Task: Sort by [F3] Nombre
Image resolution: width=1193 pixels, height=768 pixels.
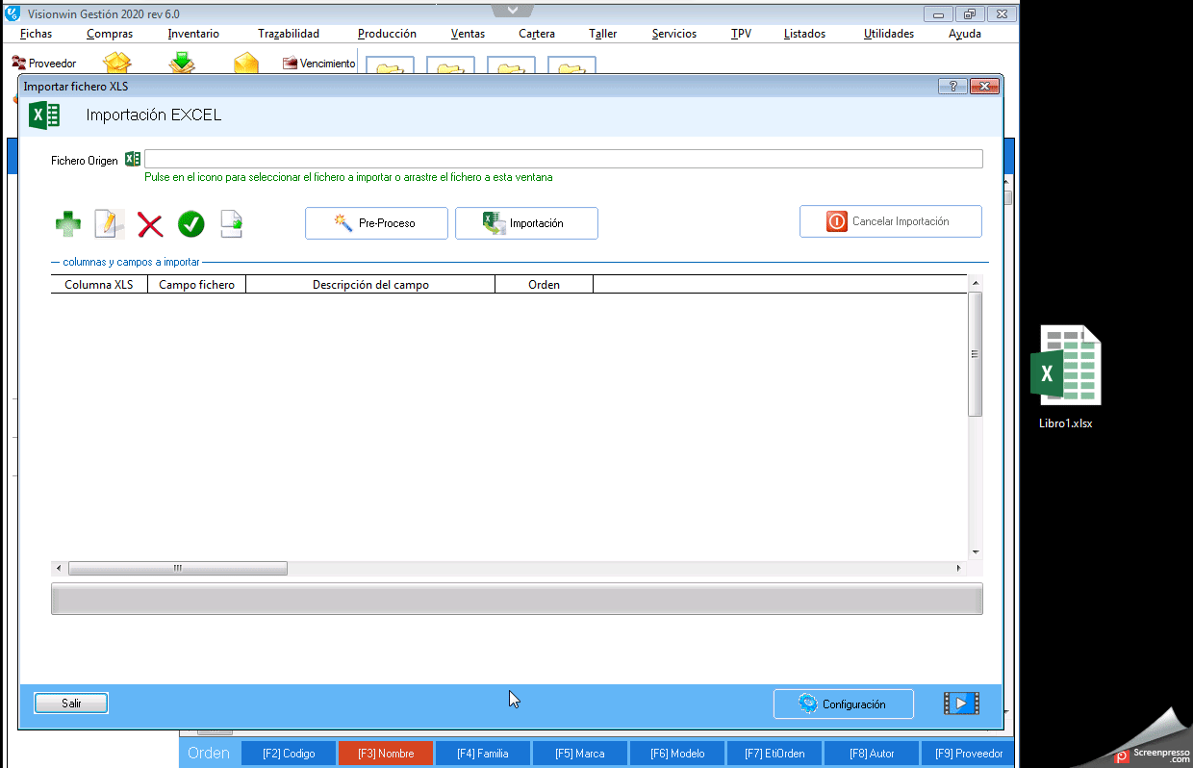Action: pos(386,754)
